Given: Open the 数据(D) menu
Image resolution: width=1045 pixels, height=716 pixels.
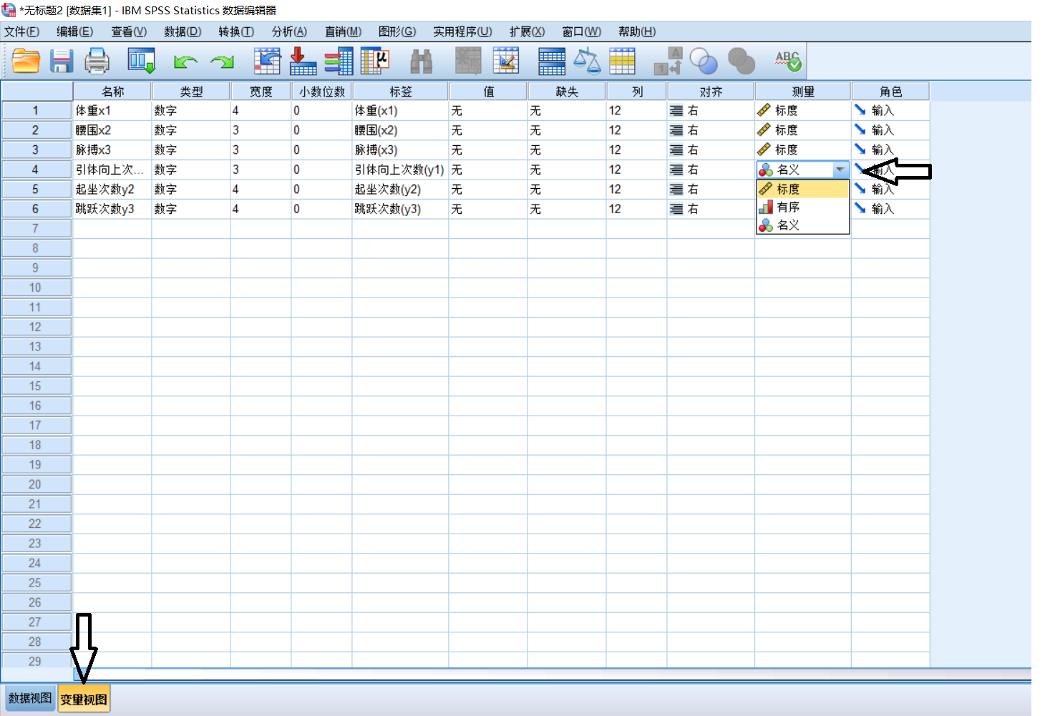Looking at the screenshot, I should (x=183, y=31).
